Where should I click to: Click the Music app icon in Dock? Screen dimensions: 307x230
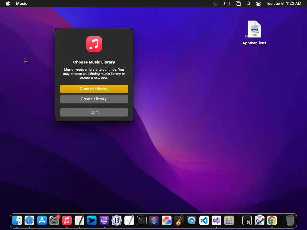(67, 220)
